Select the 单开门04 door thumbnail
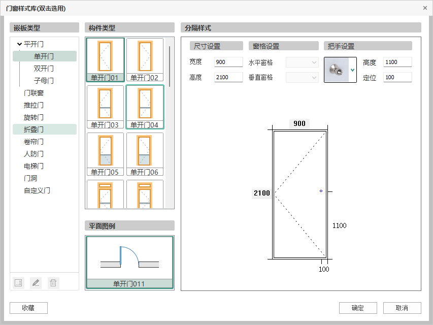Viewport: 433px width, 325px height. click(145, 107)
